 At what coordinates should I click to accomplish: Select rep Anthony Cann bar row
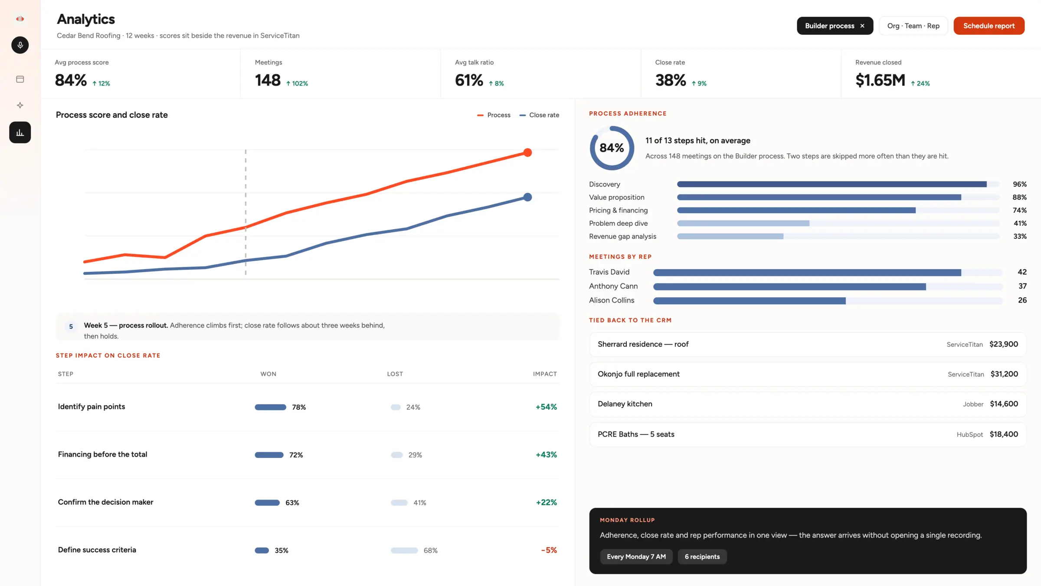tap(808, 286)
